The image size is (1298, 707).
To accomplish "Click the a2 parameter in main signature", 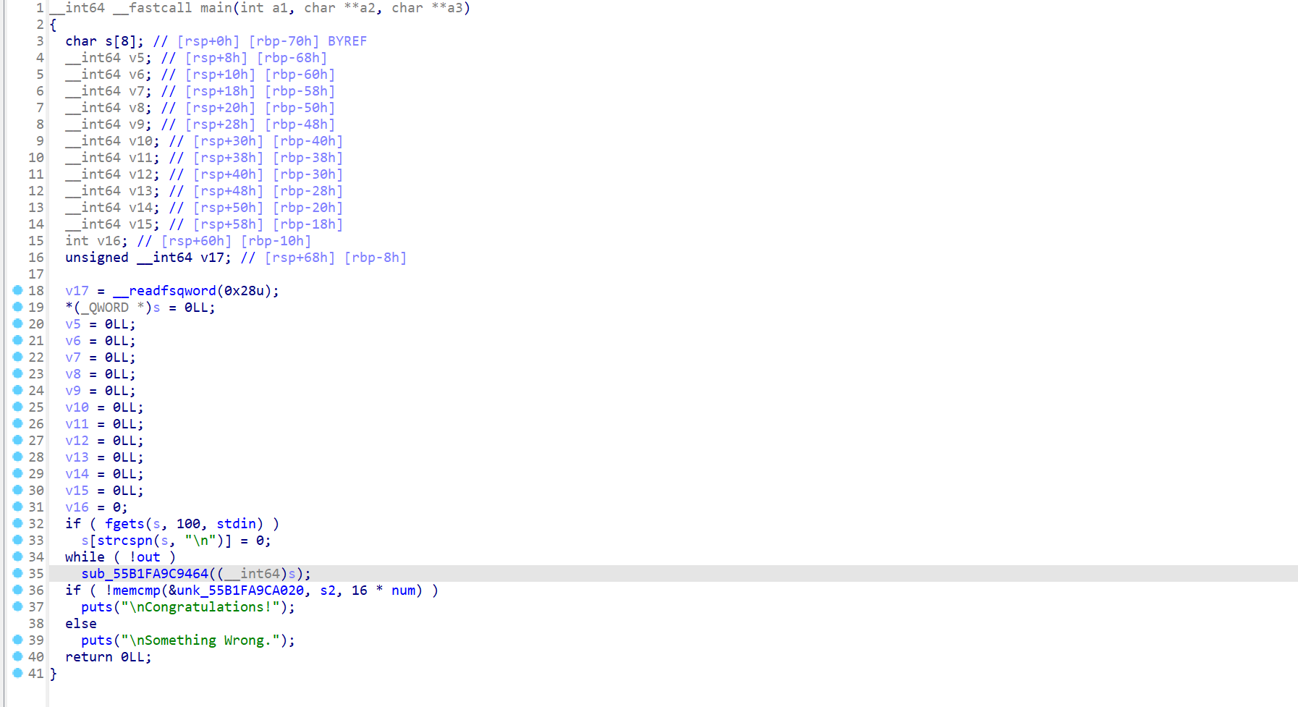I will (368, 8).
